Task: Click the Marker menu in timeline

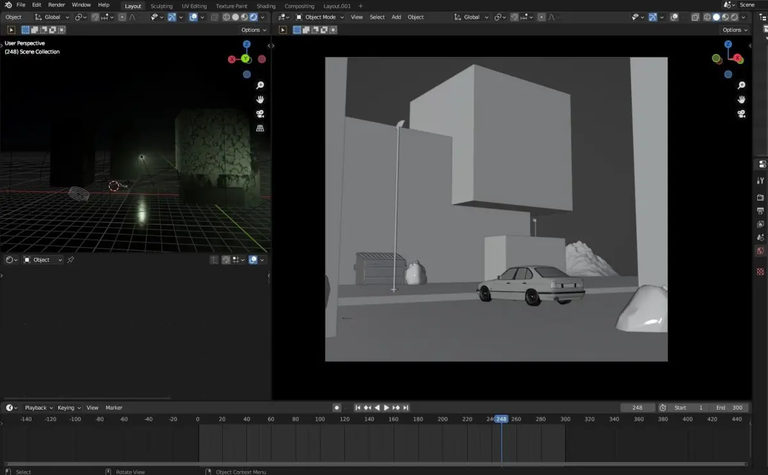Action: pos(114,408)
